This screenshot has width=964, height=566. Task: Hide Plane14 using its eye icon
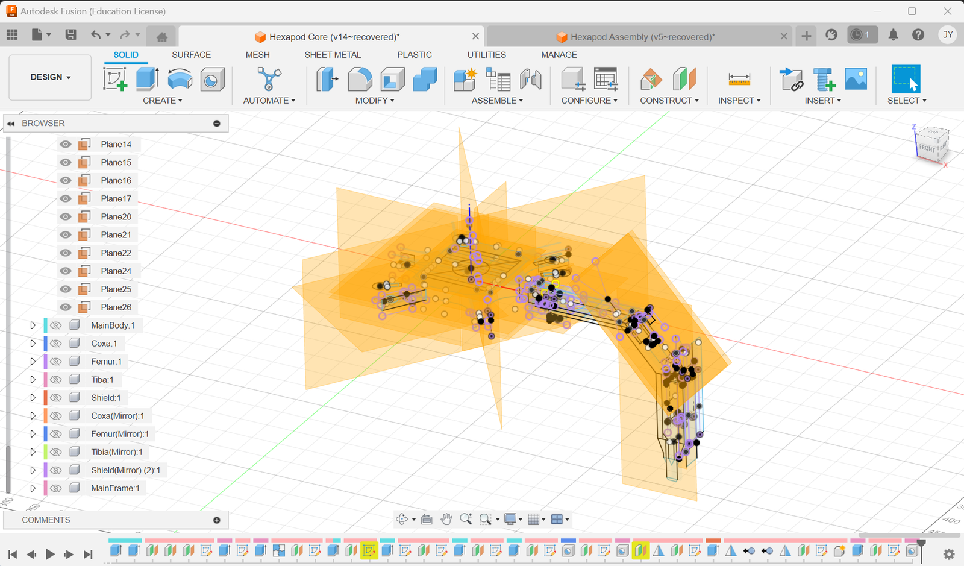tap(65, 144)
